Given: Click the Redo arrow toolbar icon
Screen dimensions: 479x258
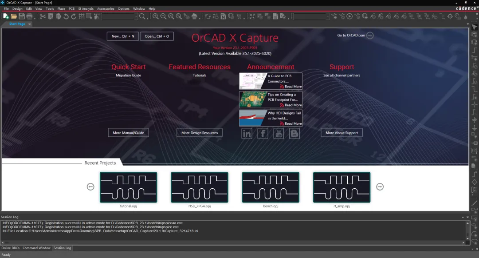Looking at the screenshot, I should pyautogui.click(x=74, y=16).
